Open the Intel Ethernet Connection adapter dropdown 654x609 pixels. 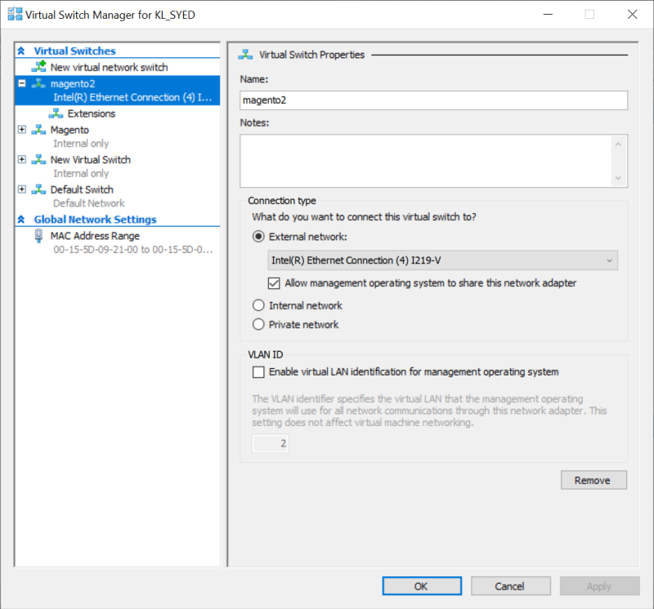[443, 260]
